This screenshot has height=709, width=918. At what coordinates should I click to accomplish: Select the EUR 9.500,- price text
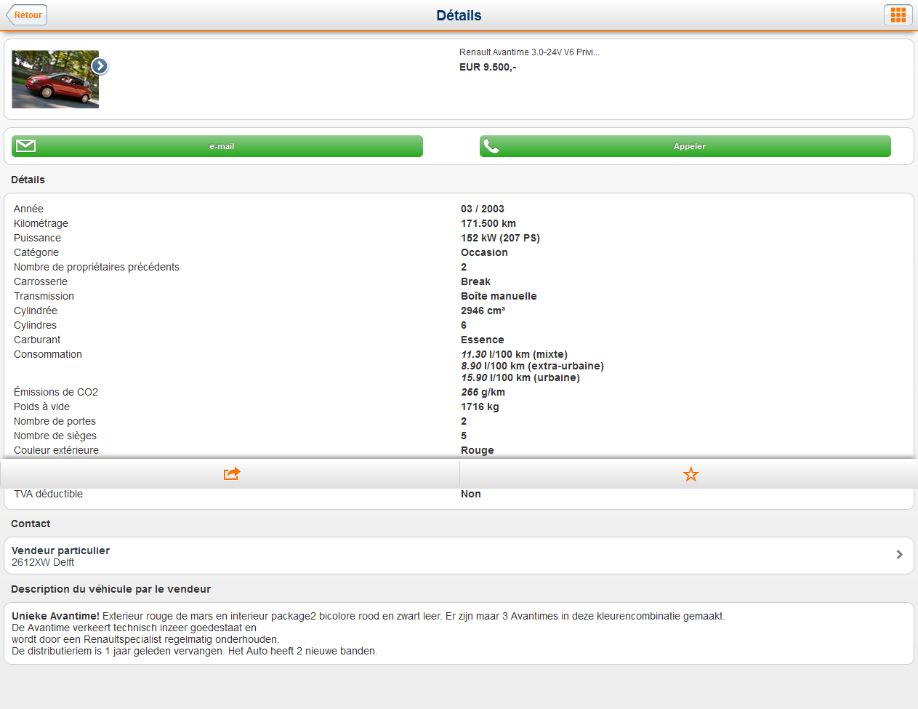coord(488,67)
